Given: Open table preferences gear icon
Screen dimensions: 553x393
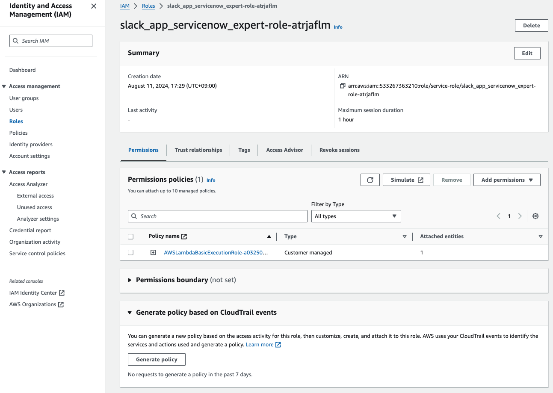Looking at the screenshot, I should tap(535, 216).
